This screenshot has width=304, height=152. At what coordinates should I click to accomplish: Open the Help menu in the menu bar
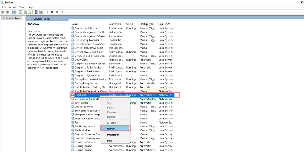pos(30,7)
